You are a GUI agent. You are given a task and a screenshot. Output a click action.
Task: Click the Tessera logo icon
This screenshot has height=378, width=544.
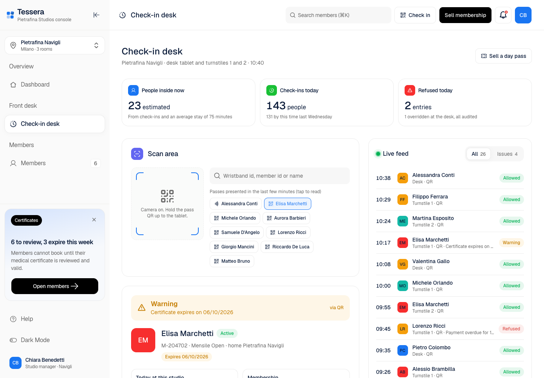coord(10,15)
